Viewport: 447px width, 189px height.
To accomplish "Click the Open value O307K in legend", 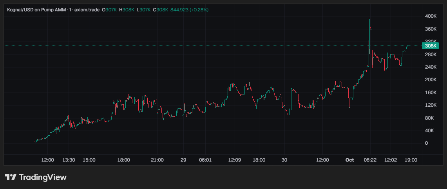I will (x=109, y=10).
